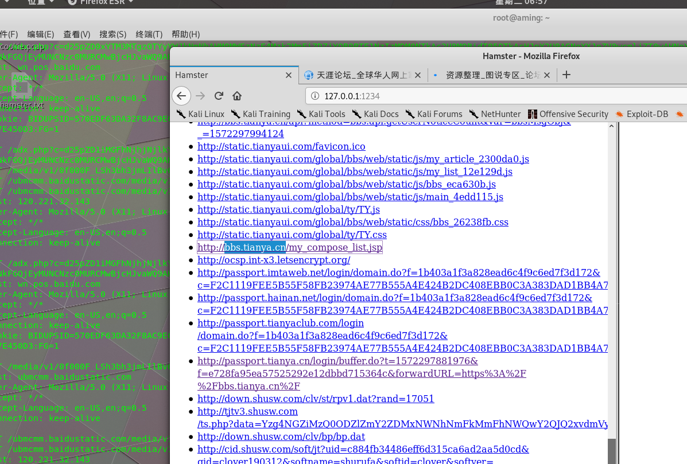
Task: Open the down.shusw.com rpv1.dat link
Action: pyautogui.click(x=316, y=399)
